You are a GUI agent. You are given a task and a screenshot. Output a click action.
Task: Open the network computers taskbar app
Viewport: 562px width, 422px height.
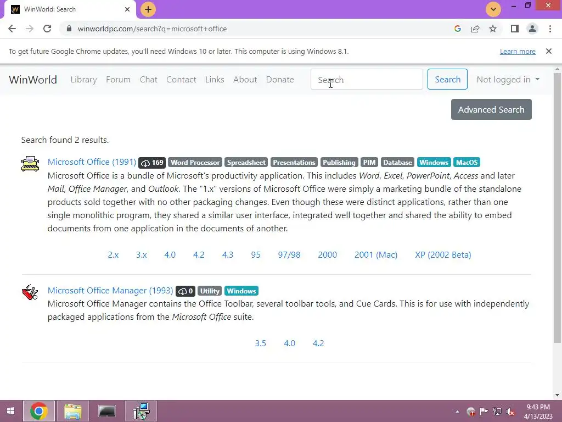click(141, 411)
